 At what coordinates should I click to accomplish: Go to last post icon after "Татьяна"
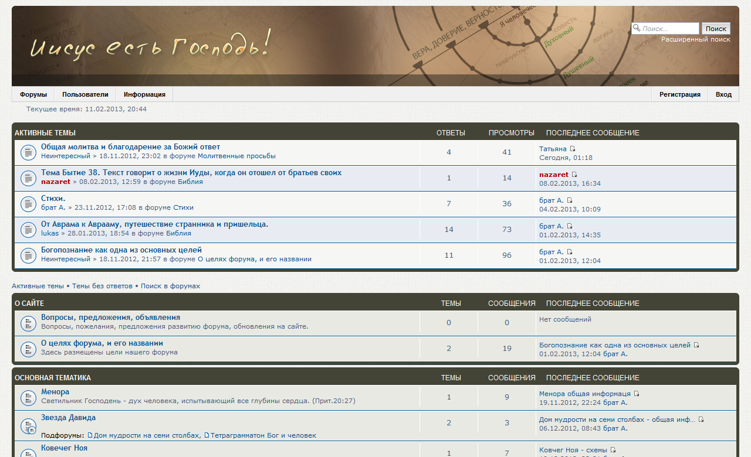(573, 149)
